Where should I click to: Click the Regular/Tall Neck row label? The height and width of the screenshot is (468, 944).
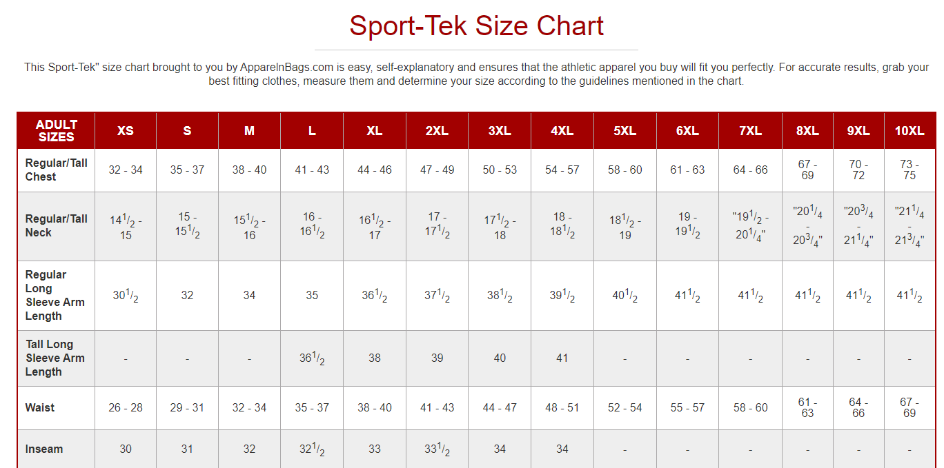coord(57,225)
